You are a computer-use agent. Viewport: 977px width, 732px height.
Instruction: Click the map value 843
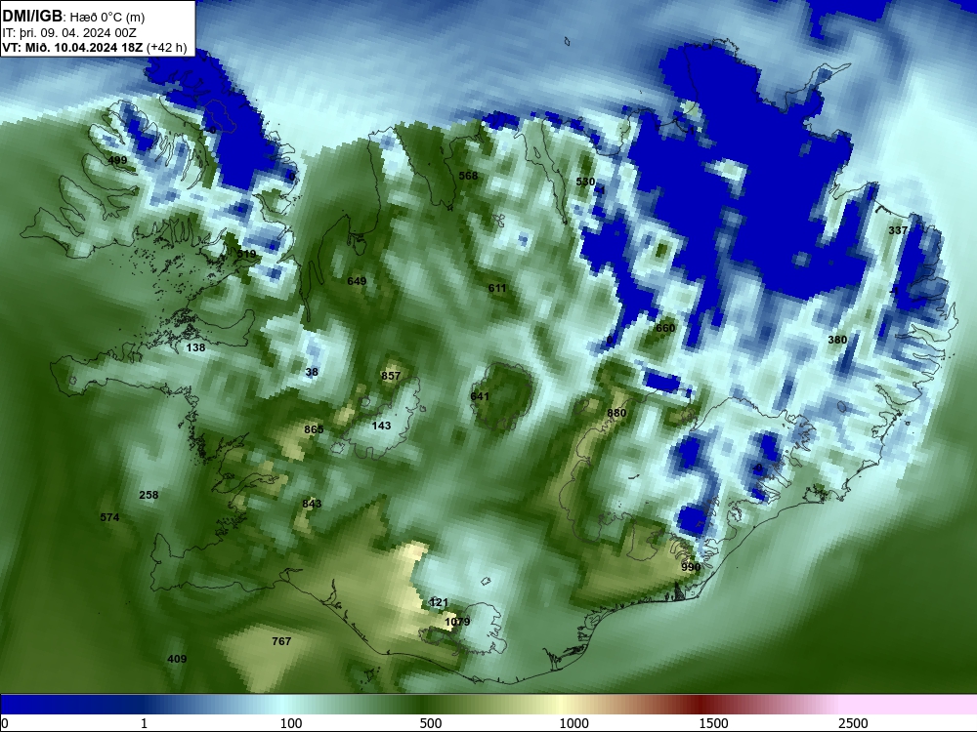(312, 504)
